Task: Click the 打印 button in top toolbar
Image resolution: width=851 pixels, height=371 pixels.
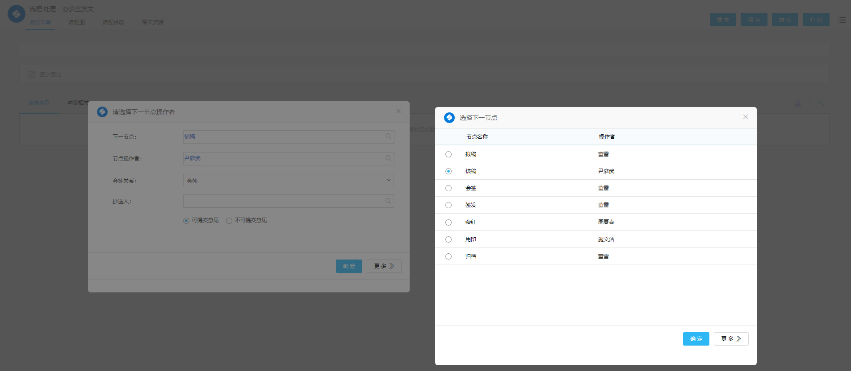Action: (816, 20)
